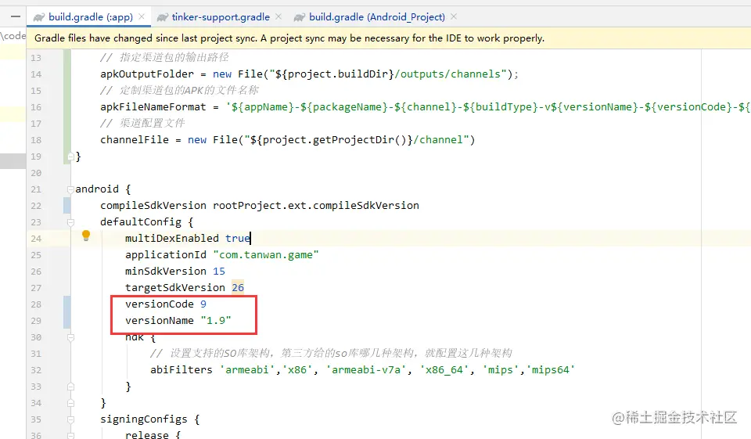This screenshot has height=439, width=751.
Task: Collapse the release block fold marker on line 36
Action: pyautogui.click(x=71, y=435)
